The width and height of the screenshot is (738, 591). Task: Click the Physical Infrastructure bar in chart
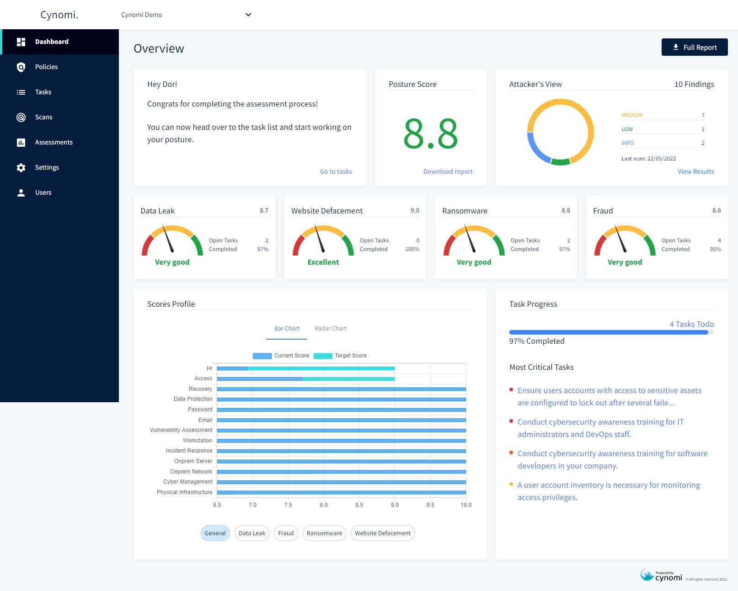pyautogui.click(x=341, y=492)
